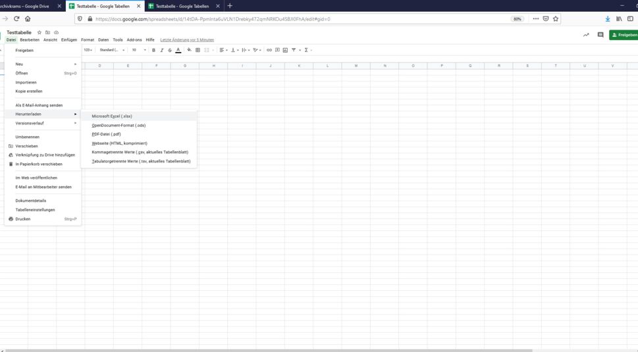Image resolution: width=638 pixels, height=352 pixels.
Task: Open a new browser tab with plus
Action: pyautogui.click(x=230, y=6)
